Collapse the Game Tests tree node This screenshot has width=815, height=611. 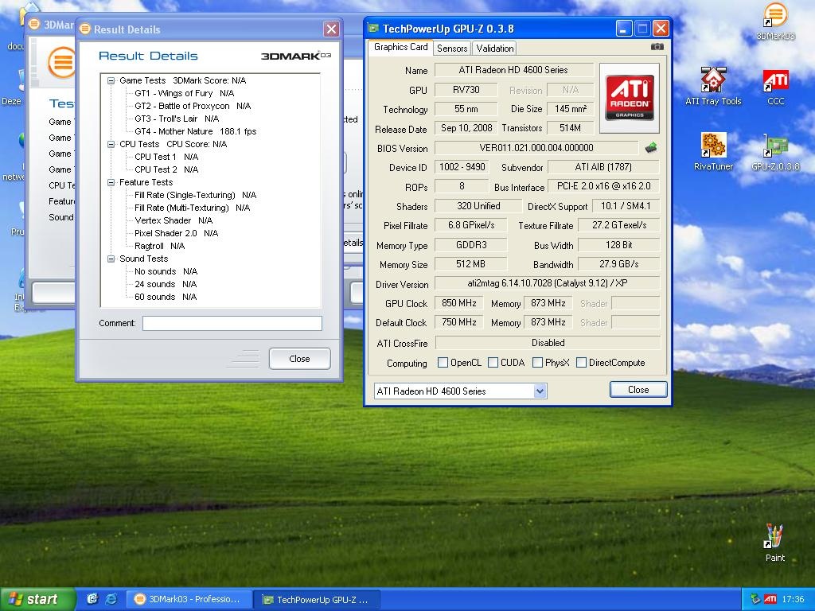tap(111, 80)
